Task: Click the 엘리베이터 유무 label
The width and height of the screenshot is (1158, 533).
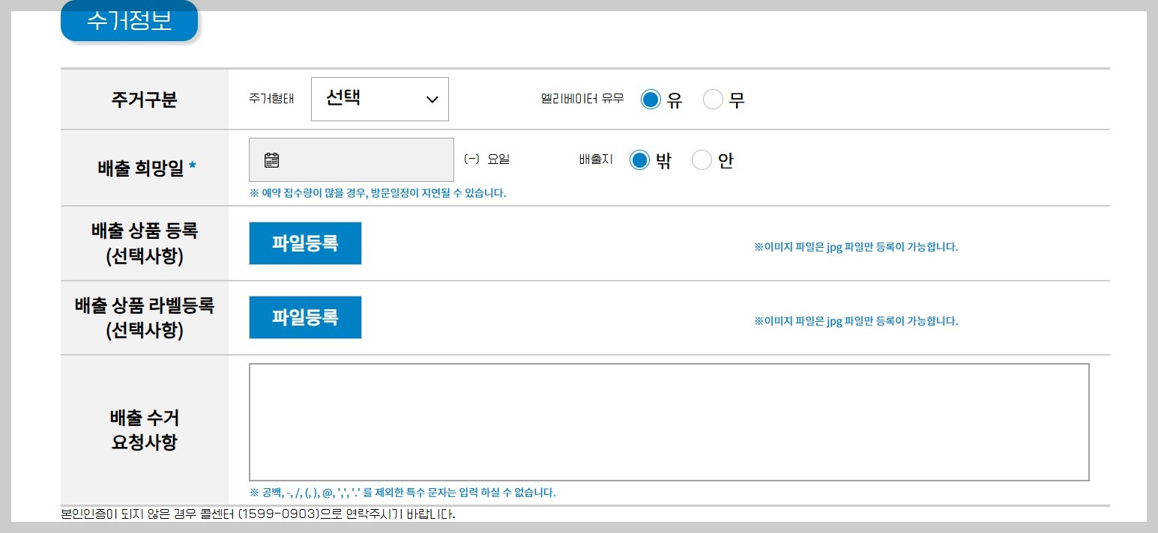Action: click(582, 99)
